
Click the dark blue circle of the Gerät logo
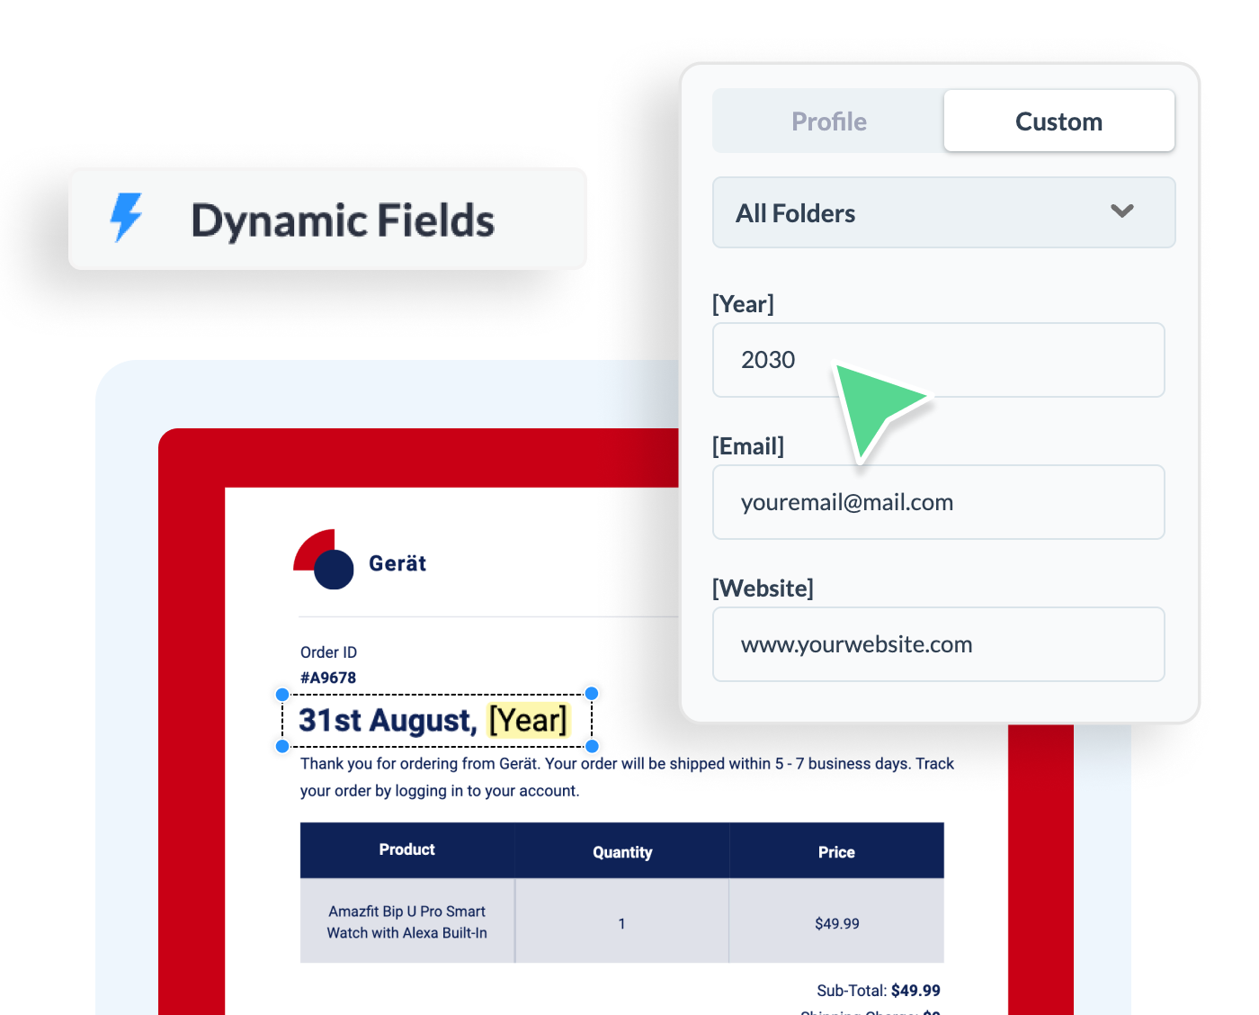coord(335,570)
